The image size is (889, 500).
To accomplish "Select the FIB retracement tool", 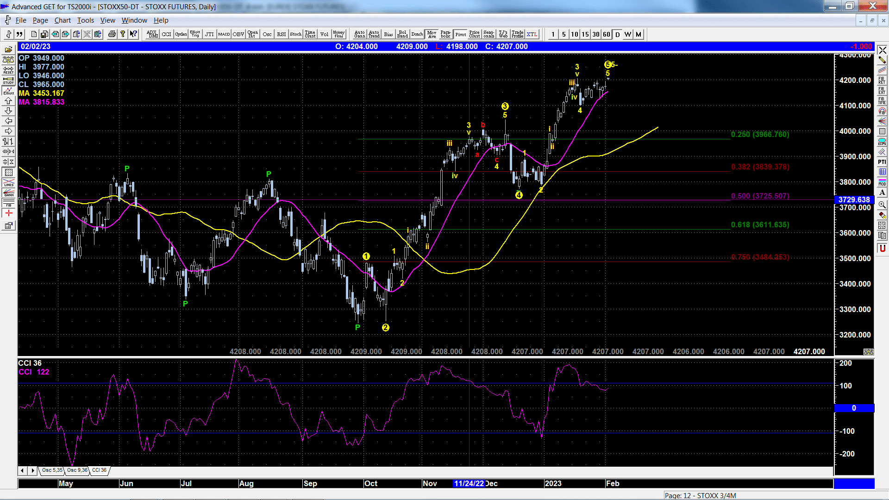I will (8, 203).
